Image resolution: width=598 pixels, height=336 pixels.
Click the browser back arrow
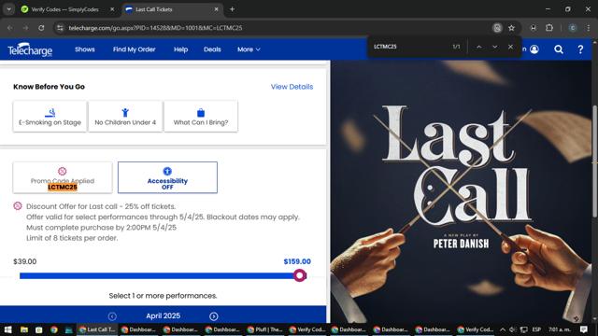[10, 28]
